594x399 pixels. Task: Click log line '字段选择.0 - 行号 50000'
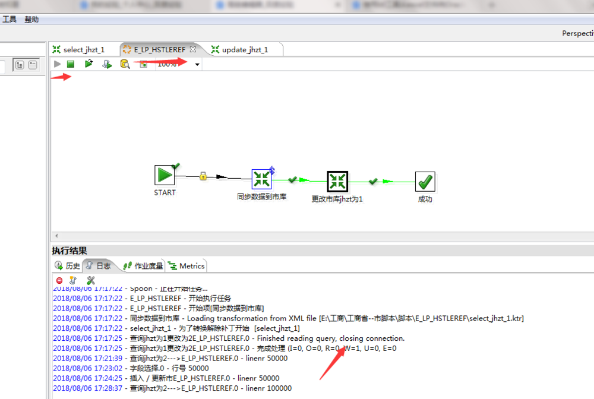(131, 368)
